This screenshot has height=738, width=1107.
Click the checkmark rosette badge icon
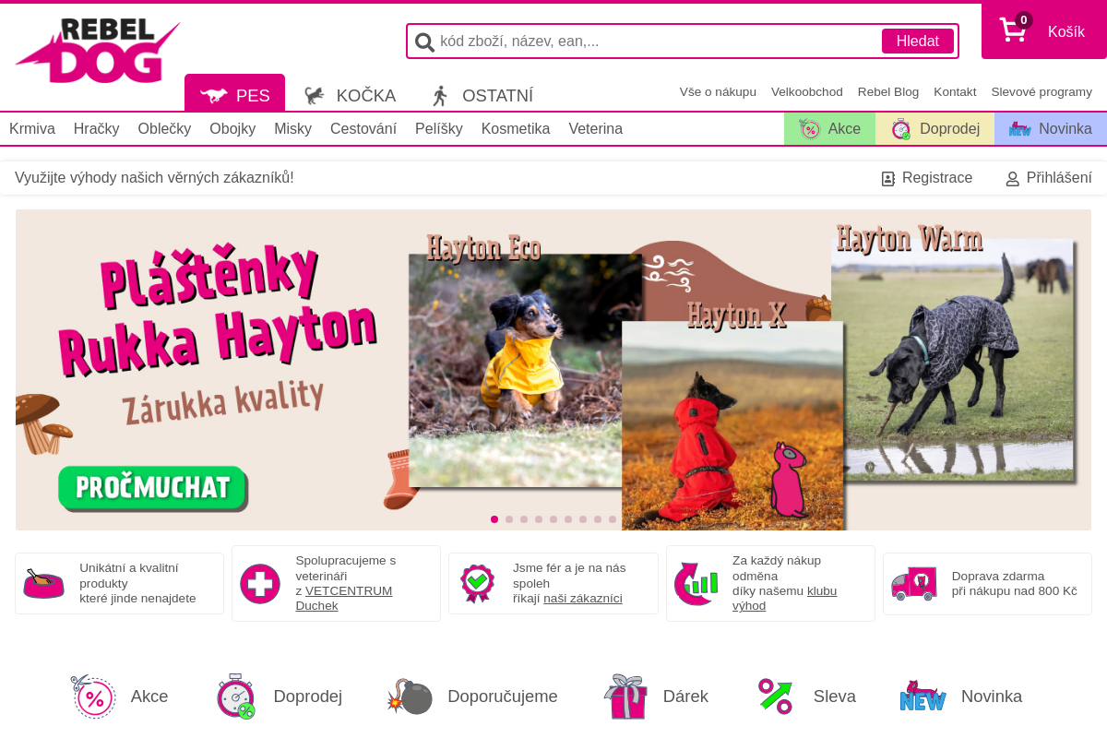tap(478, 583)
